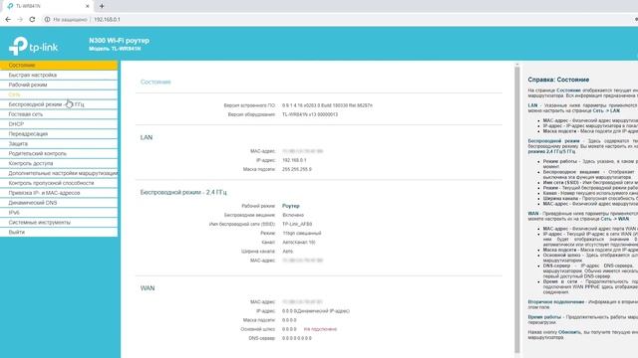The image size is (638, 358).
Task: Open Гостевая сеть menu item
Action: (59, 114)
